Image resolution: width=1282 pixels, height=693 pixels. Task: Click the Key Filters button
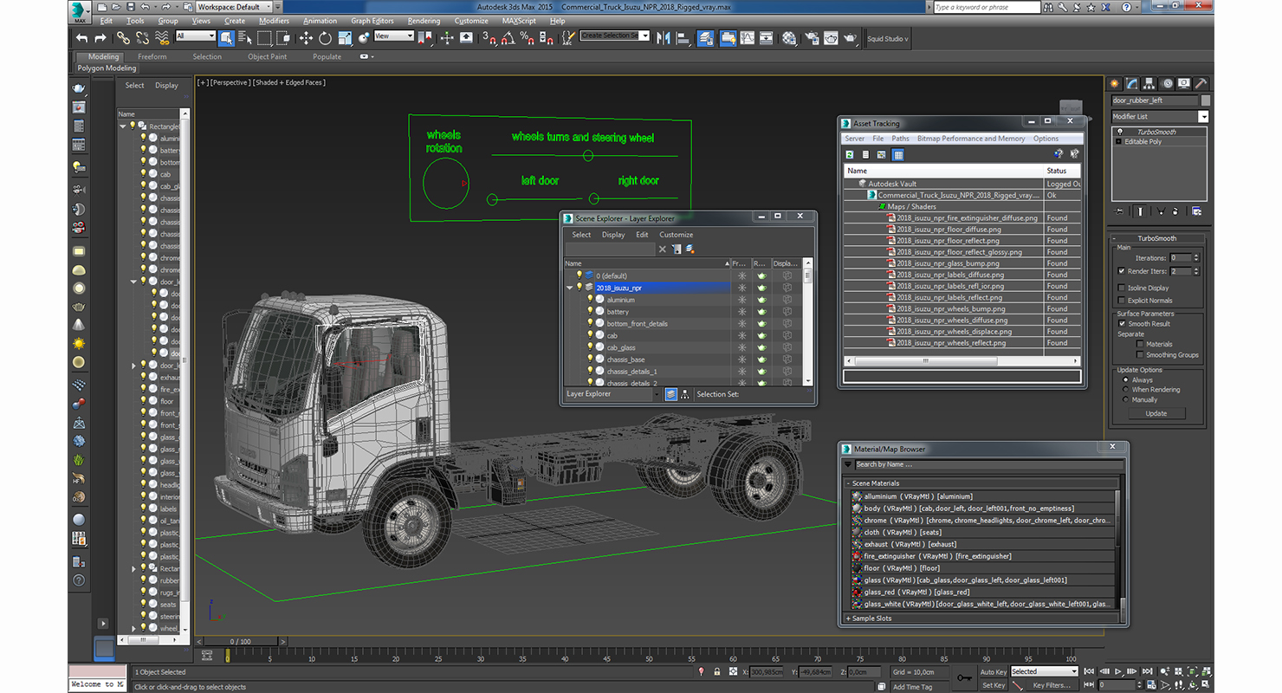point(1052,684)
